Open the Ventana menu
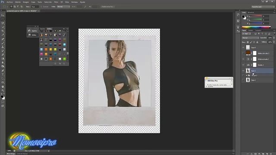Image resolution: width=276 pixels, height=155 pixels. (74, 2)
